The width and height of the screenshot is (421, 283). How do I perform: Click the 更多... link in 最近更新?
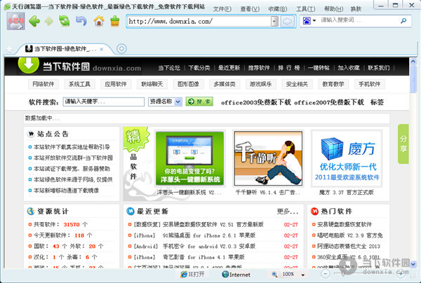point(288,212)
